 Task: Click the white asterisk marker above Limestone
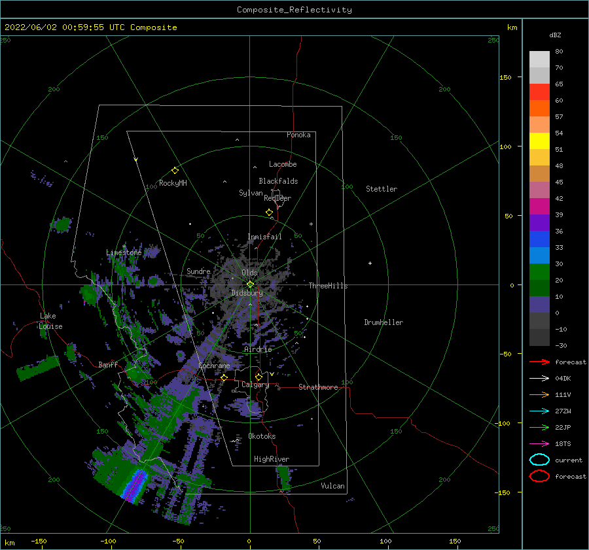(x=124, y=247)
